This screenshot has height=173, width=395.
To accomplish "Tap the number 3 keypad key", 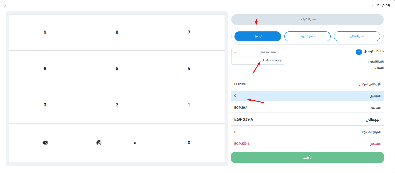I will click(x=45, y=105).
